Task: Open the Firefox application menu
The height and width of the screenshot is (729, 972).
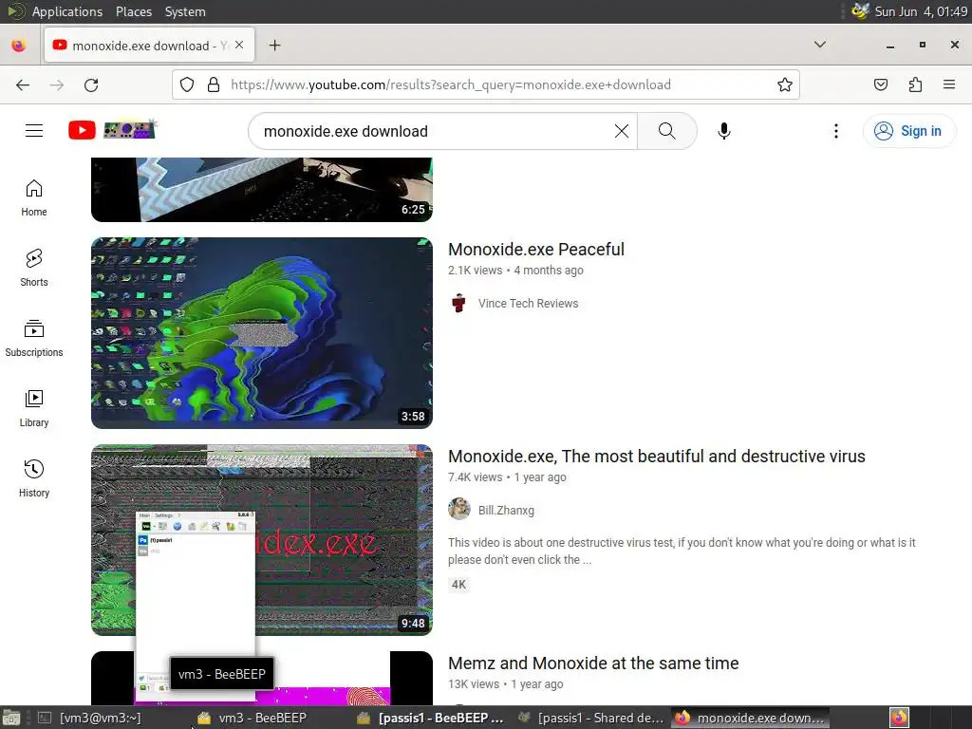Action: (x=949, y=84)
